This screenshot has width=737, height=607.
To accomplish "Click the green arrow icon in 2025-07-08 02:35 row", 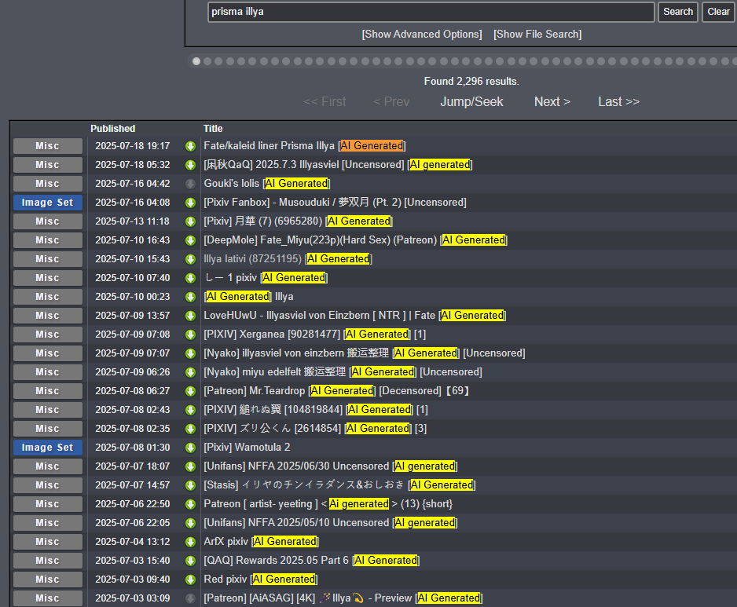I will click(x=190, y=429).
